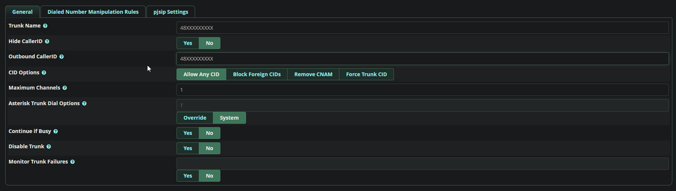Switch to Dialed Number Manipulation Rules tab

click(93, 12)
